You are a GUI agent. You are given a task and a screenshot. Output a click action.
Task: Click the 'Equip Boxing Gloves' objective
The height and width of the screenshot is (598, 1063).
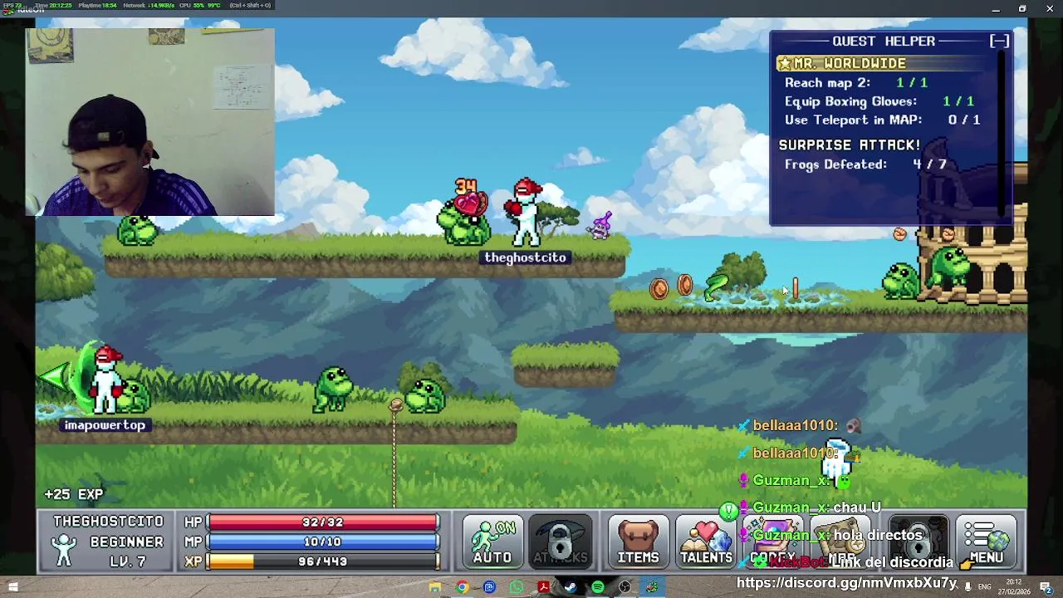pyautogui.click(x=879, y=101)
